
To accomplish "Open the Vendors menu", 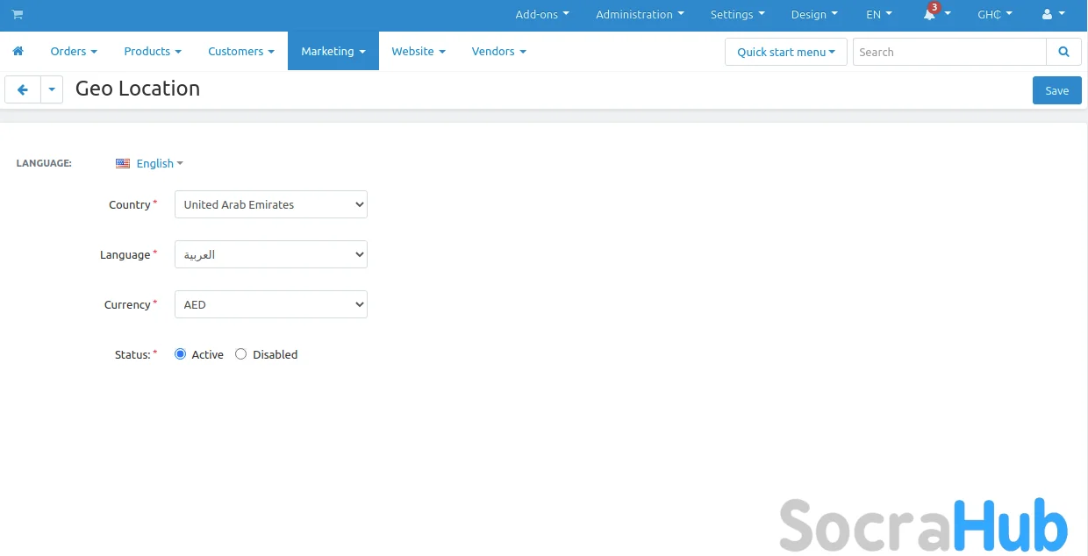I will (498, 52).
